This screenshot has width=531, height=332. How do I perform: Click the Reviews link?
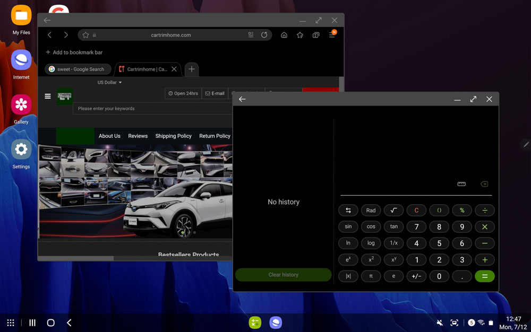[x=138, y=136]
